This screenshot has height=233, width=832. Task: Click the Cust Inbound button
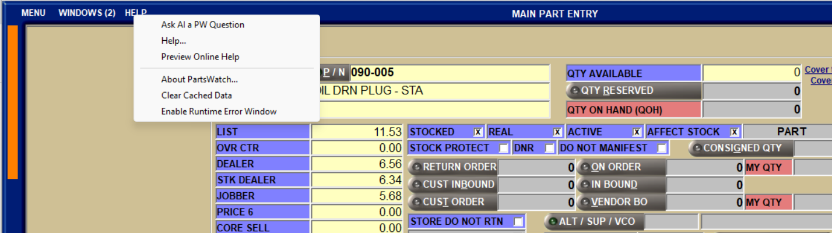click(453, 185)
